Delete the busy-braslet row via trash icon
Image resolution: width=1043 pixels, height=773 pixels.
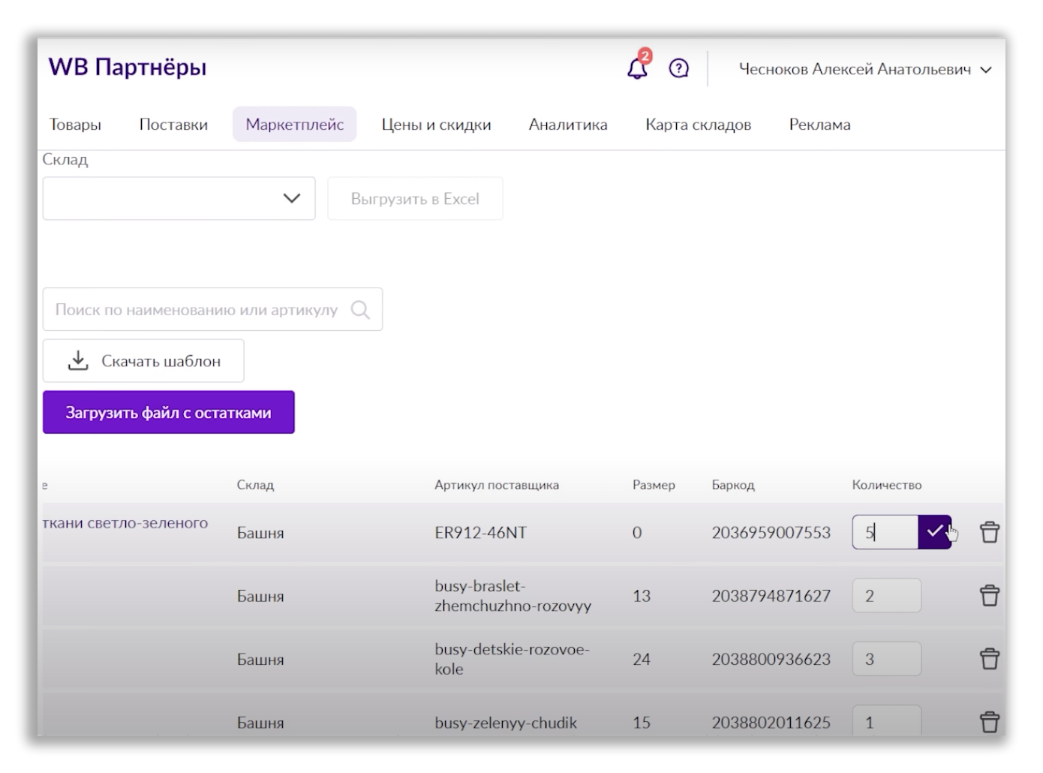coord(990,595)
